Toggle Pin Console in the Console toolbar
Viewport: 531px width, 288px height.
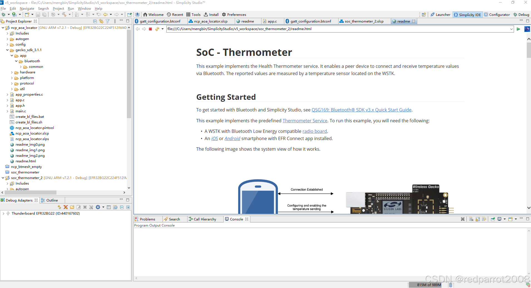click(493, 219)
